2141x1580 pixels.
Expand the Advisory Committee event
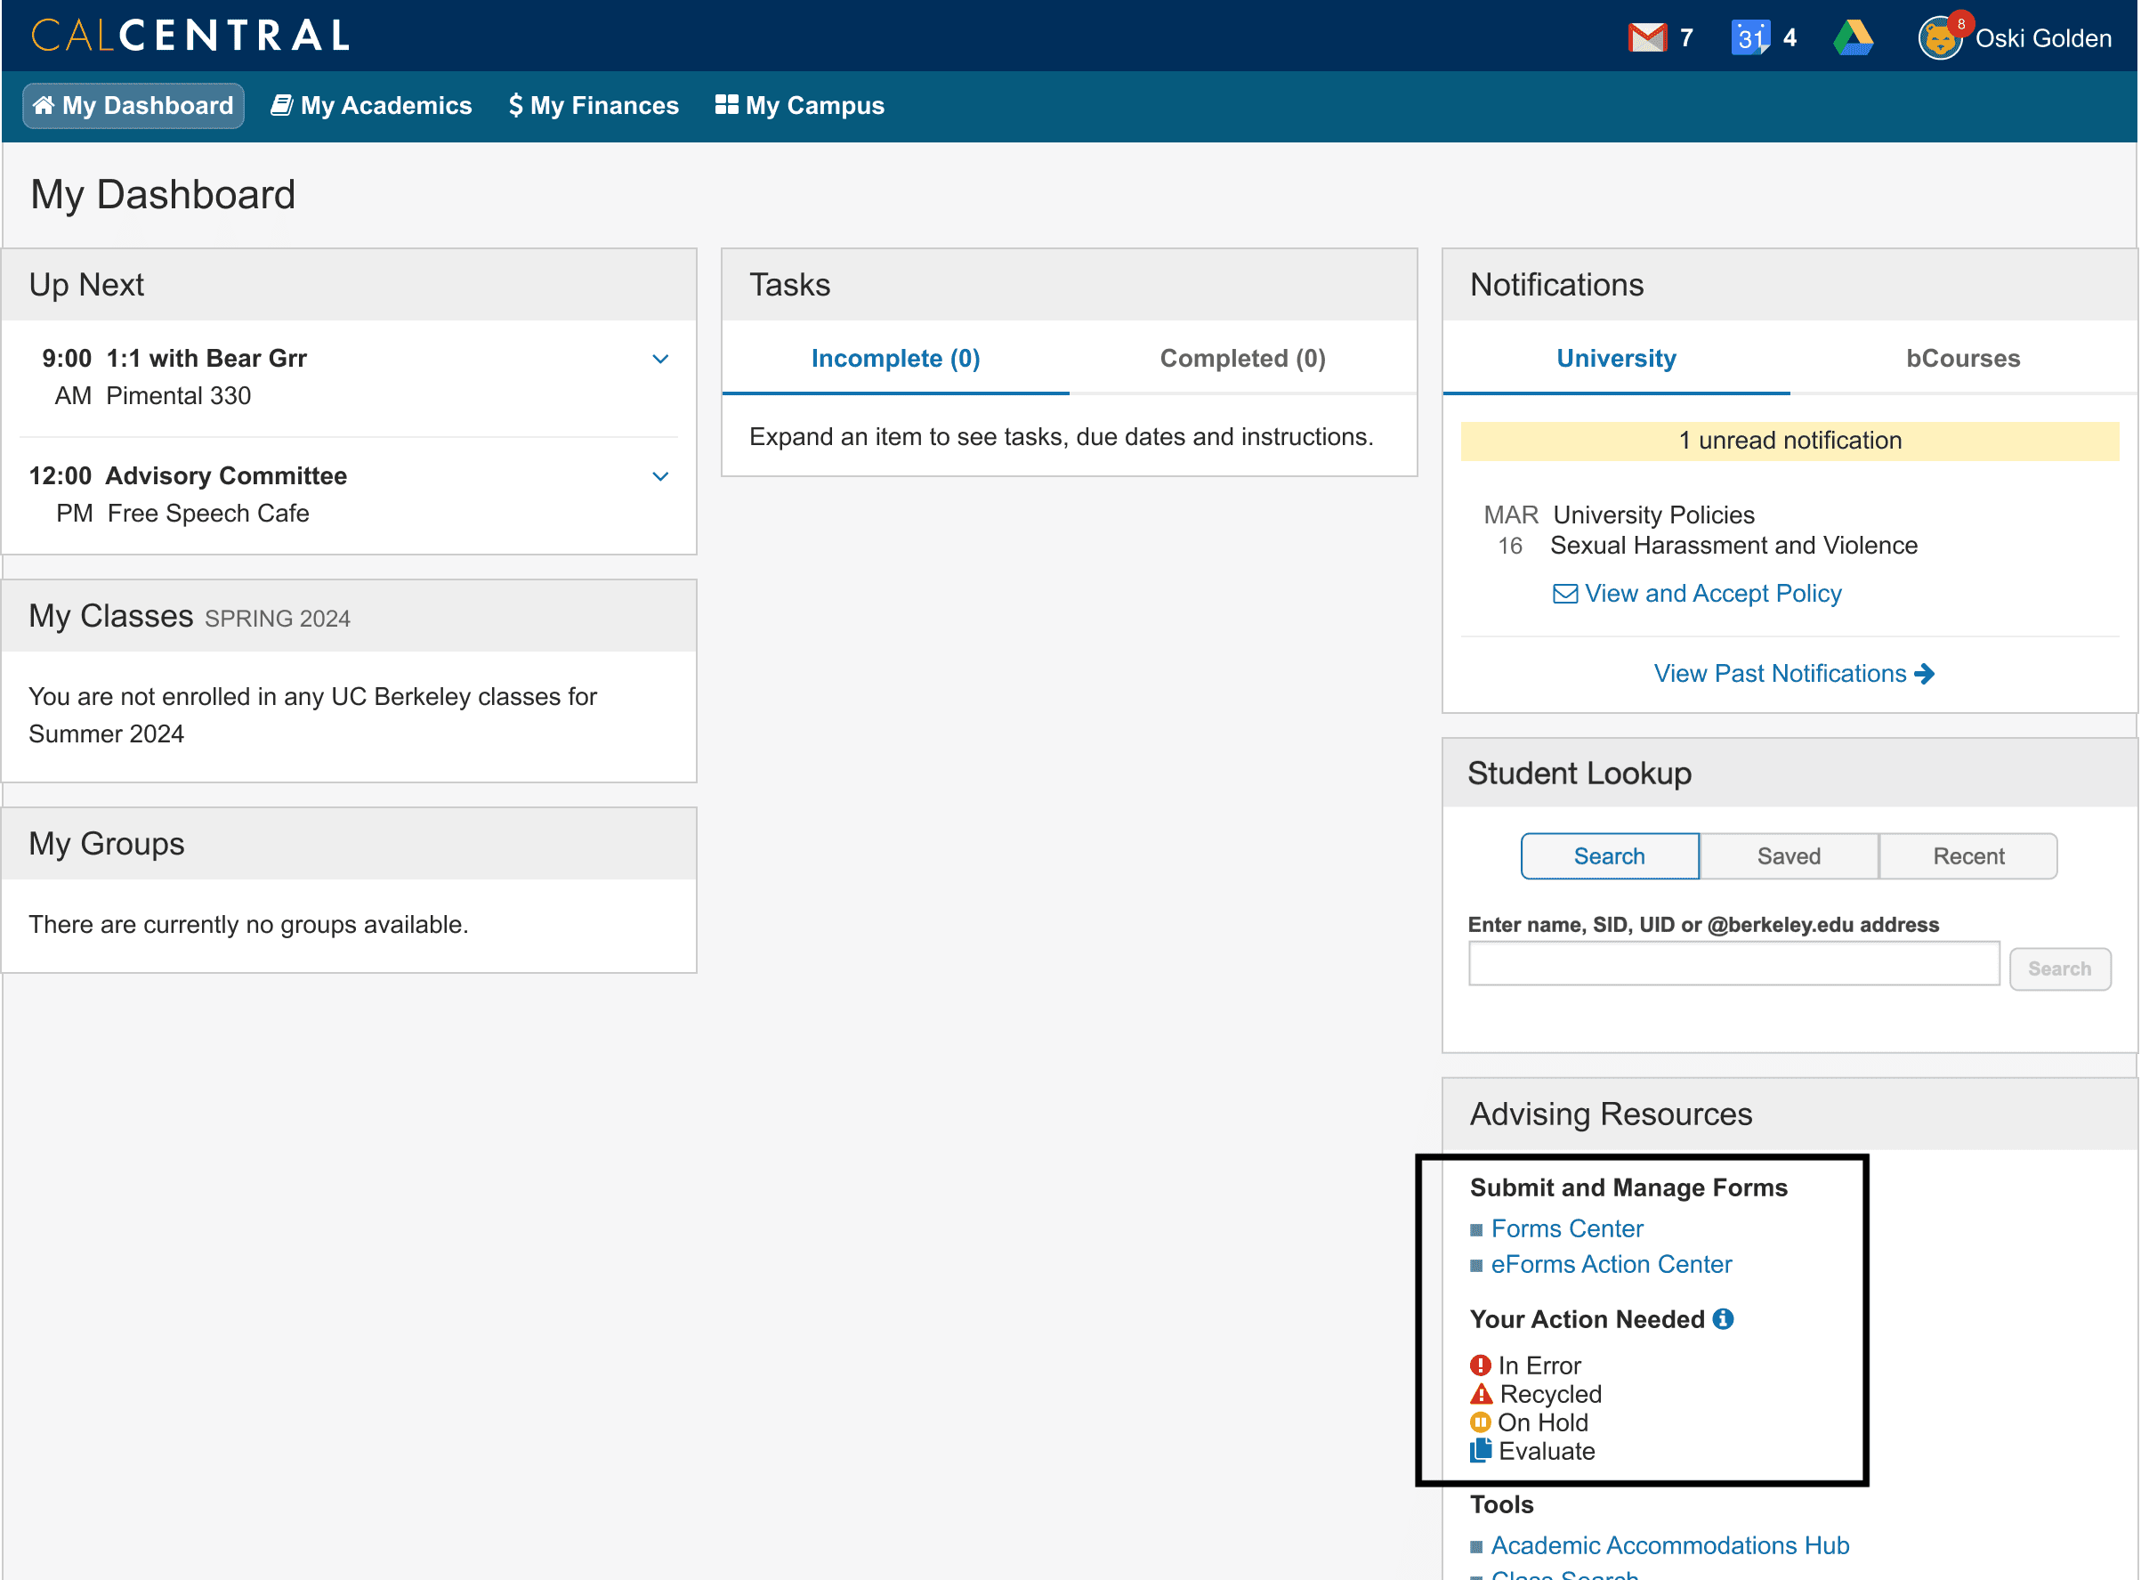click(x=659, y=476)
